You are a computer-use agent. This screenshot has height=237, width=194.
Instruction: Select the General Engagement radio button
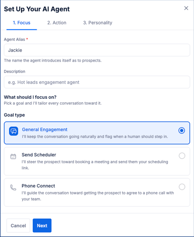tap(182, 130)
